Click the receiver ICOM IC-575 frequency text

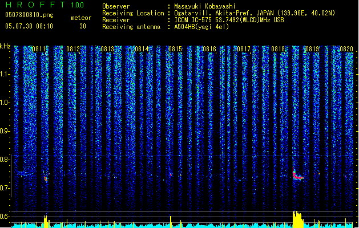click(229, 20)
